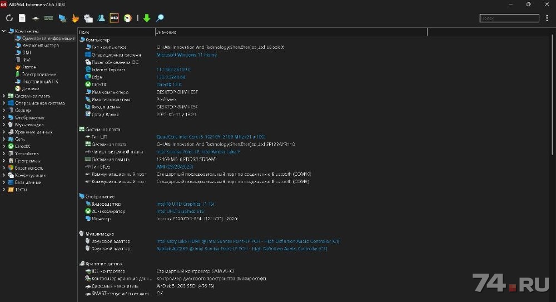
Task: Open the AMI BIOS date link
Action: [175, 166]
